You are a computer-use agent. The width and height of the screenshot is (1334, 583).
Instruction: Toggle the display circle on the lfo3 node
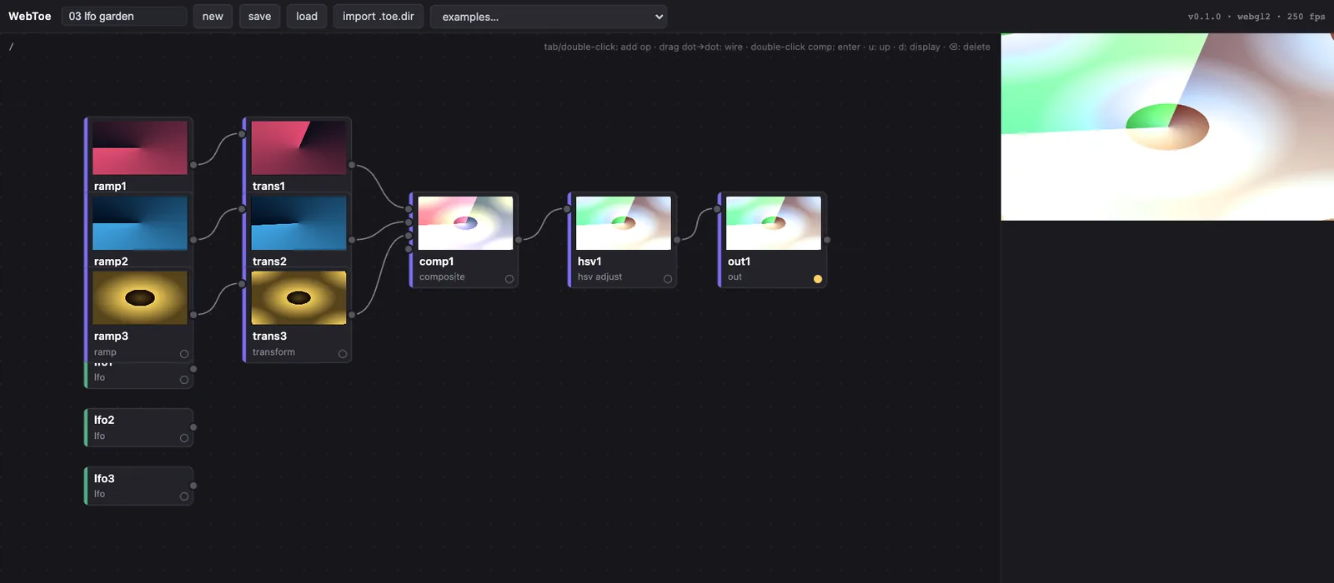coord(184,496)
